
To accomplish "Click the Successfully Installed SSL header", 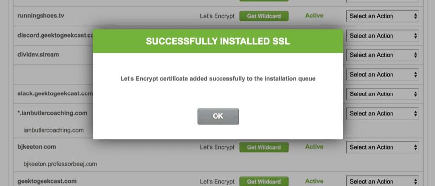I will (218, 41).
